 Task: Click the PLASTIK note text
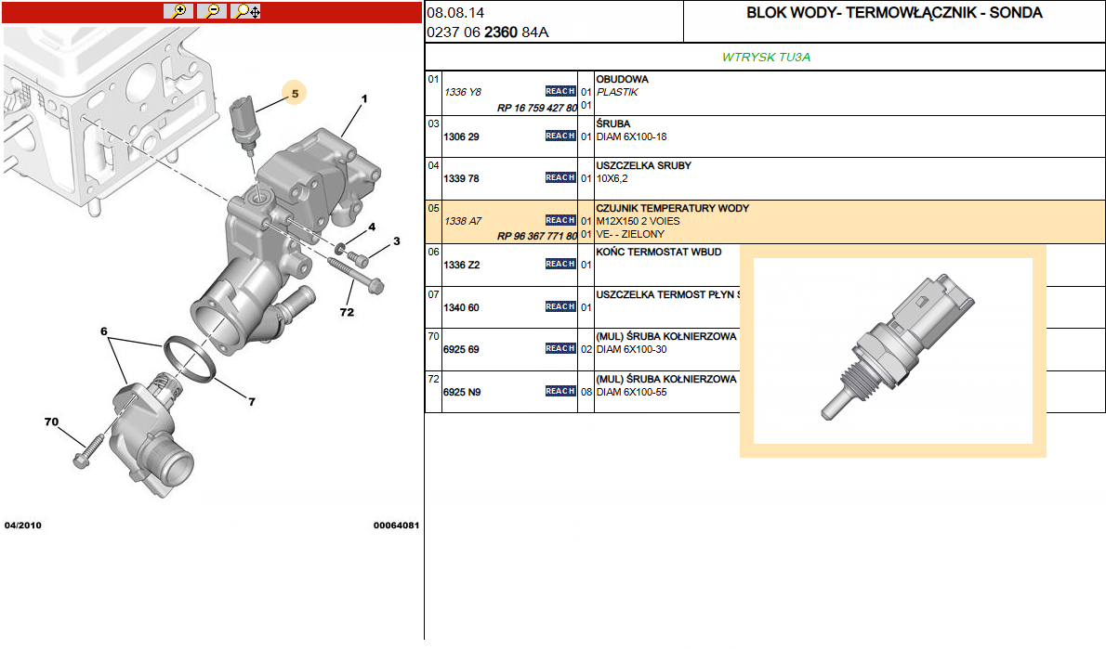pos(617,92)
